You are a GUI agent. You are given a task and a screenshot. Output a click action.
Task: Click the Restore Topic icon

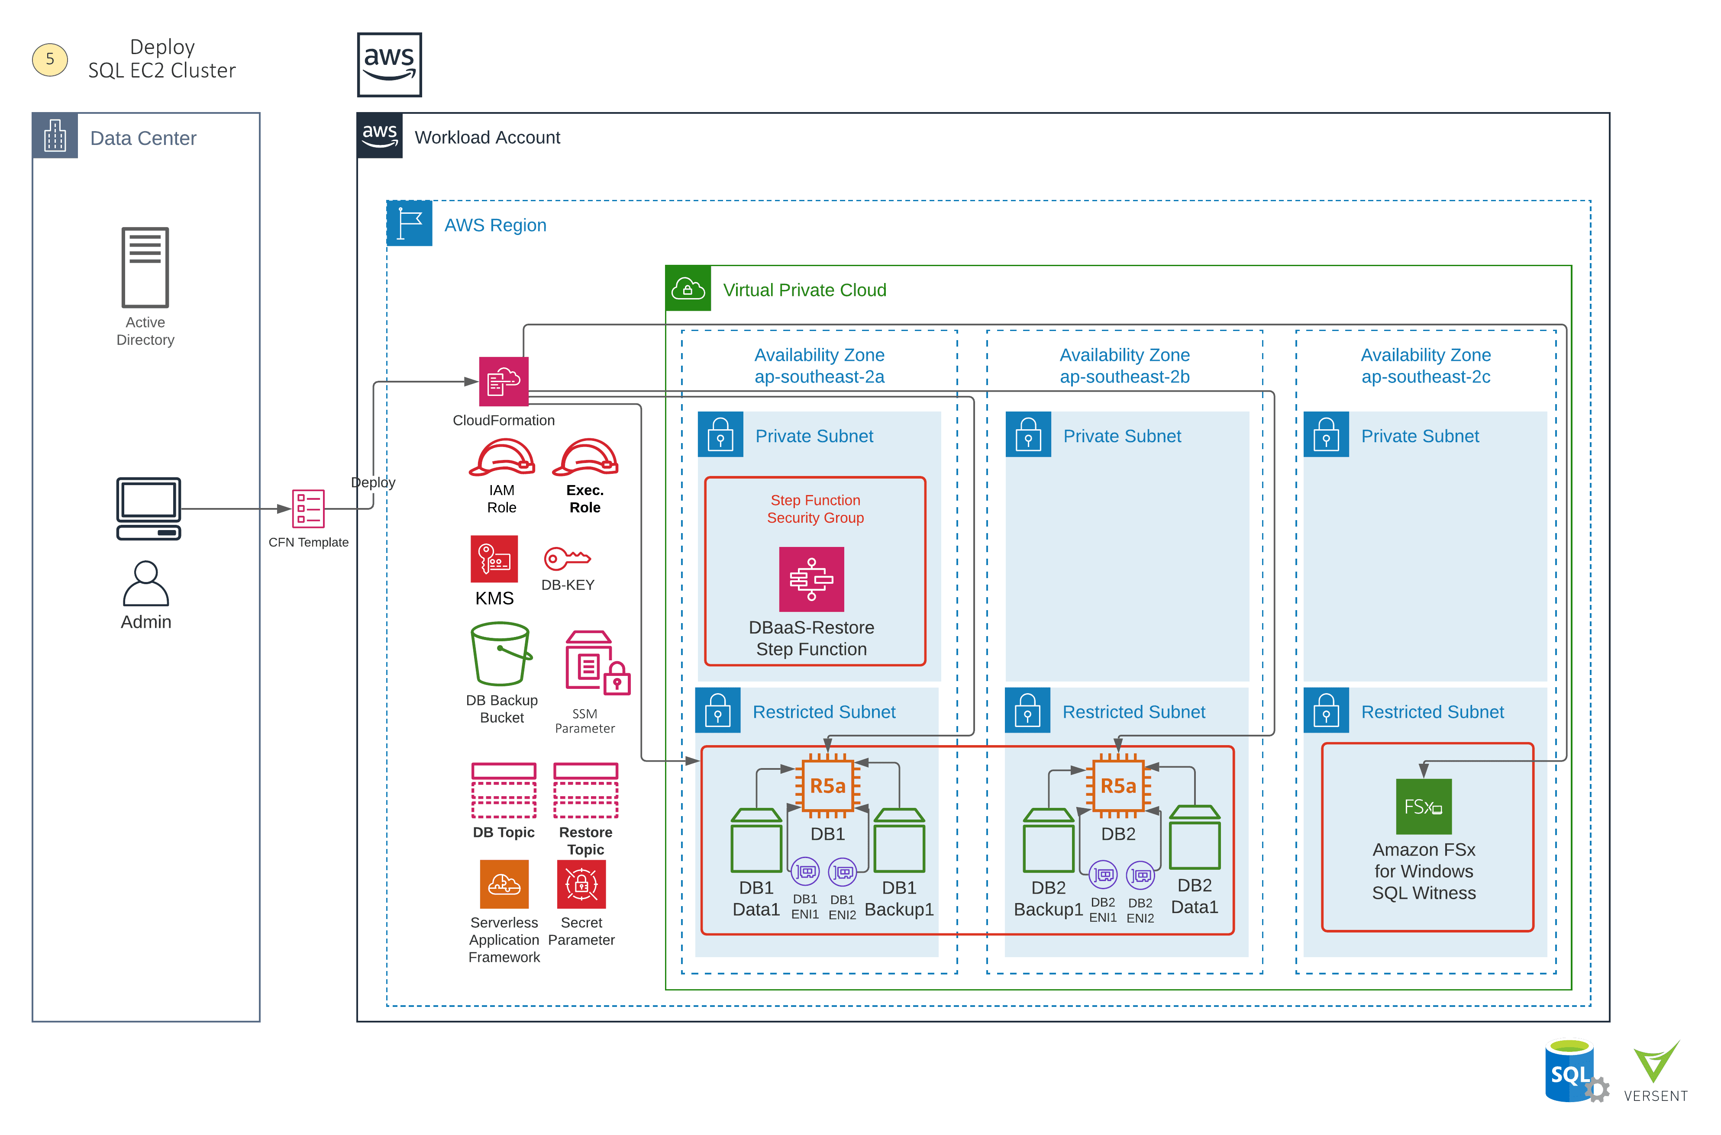tap(585, 791)
